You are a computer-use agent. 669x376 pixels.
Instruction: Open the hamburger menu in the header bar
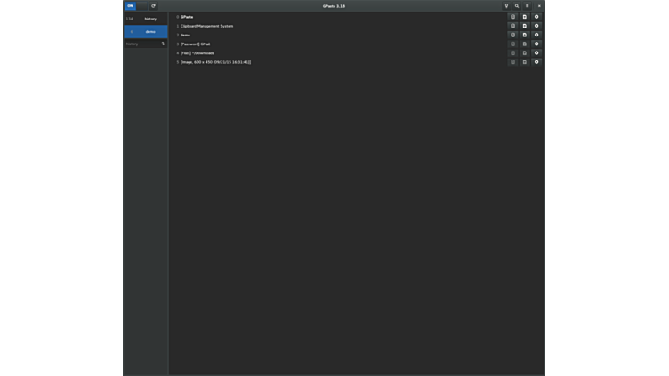[528, 6]
